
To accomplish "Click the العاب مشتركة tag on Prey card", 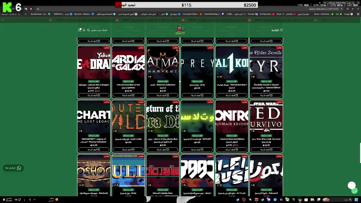I will 197,81.
